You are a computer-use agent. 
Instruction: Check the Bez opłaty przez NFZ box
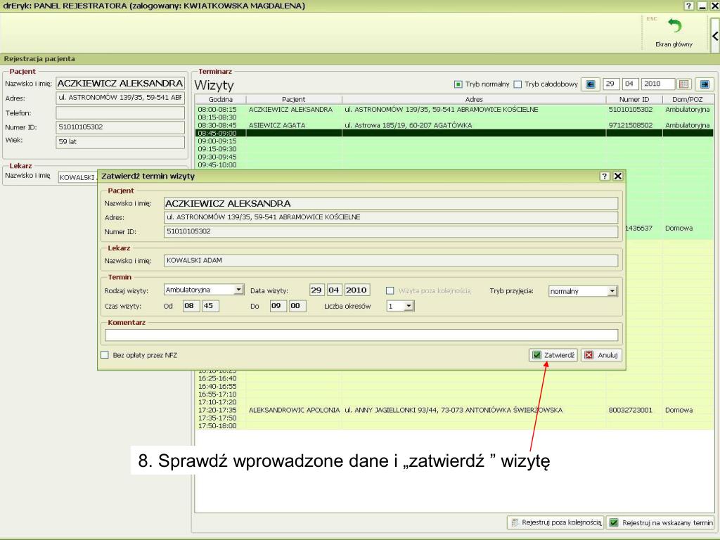(x=105, y=355)
